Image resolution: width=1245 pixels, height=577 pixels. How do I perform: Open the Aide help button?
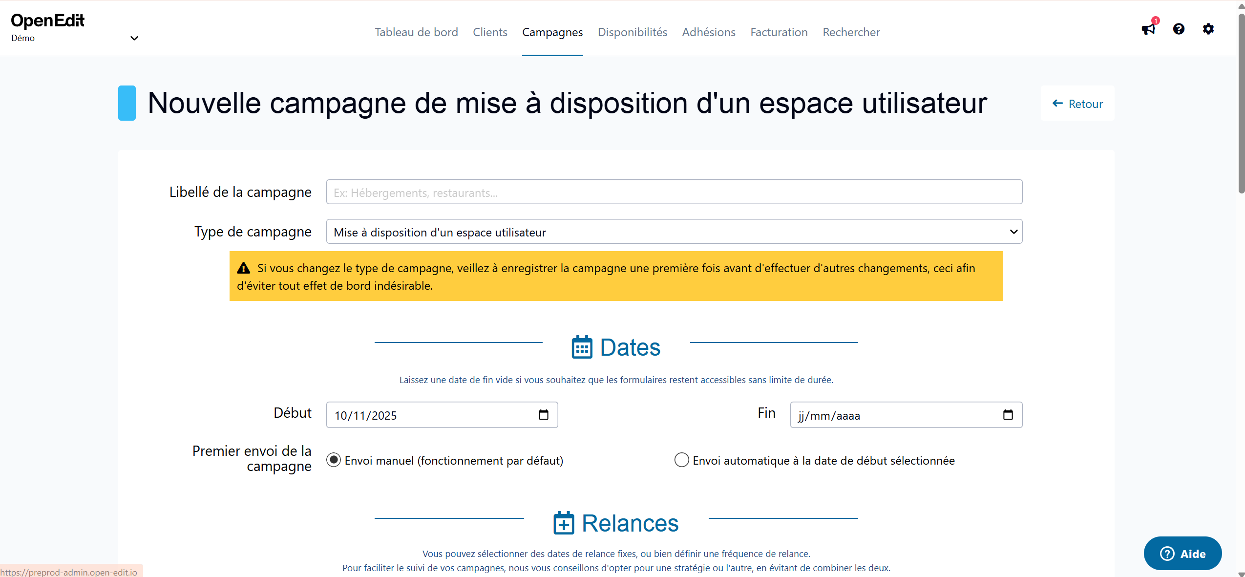pos(1182,554)
